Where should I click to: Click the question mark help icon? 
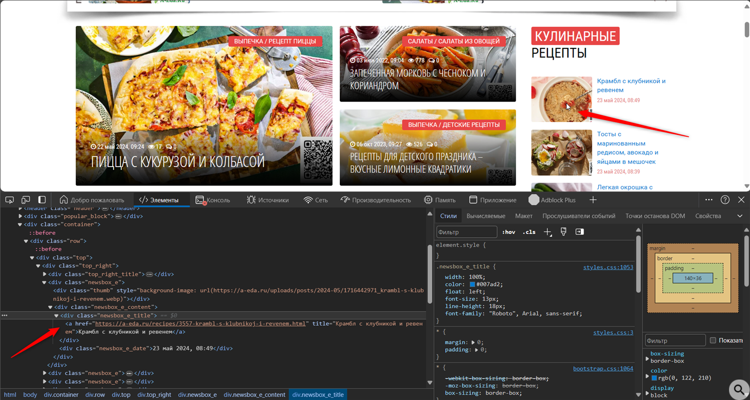tap(725, 200)
